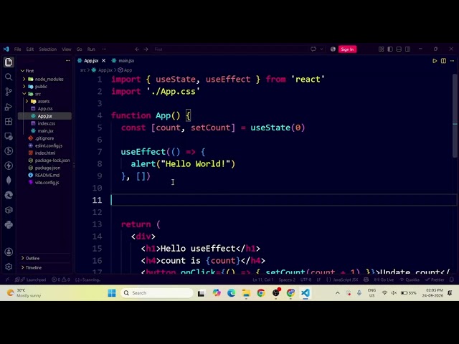Open index.css in the file tree
Viewport: 459px width, 344px height.
coord(46,123)
